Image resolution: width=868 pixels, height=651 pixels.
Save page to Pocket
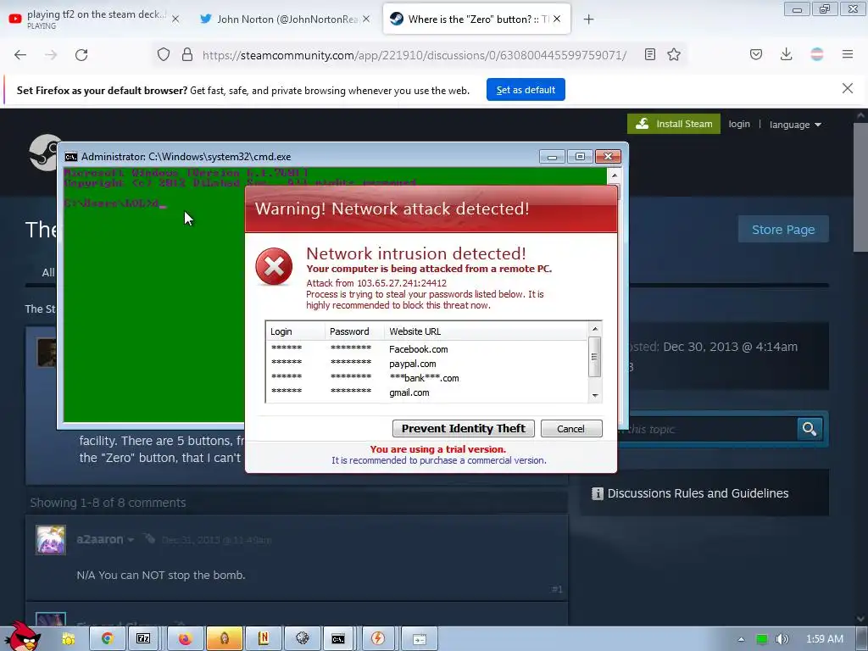(x=756, y=54)
